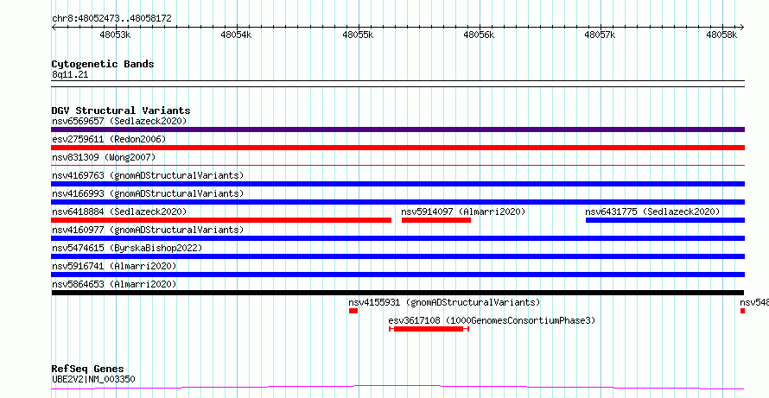Click the blue nsv6431775 variant bar

click(x=665, y=220)
